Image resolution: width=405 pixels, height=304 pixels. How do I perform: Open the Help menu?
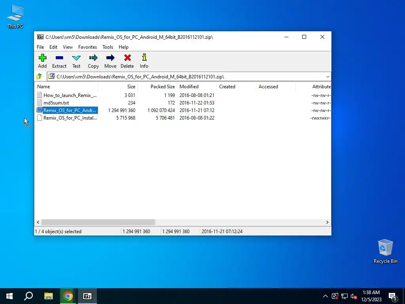[x=123, y=47]
